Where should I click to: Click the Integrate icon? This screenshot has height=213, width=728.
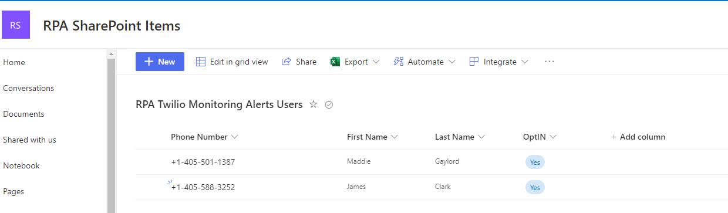tap(474, 62)
